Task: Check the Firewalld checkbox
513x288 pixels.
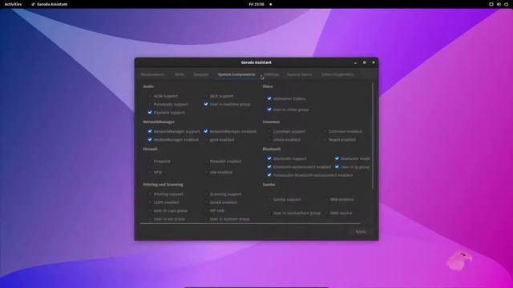Action: [150, 162]
